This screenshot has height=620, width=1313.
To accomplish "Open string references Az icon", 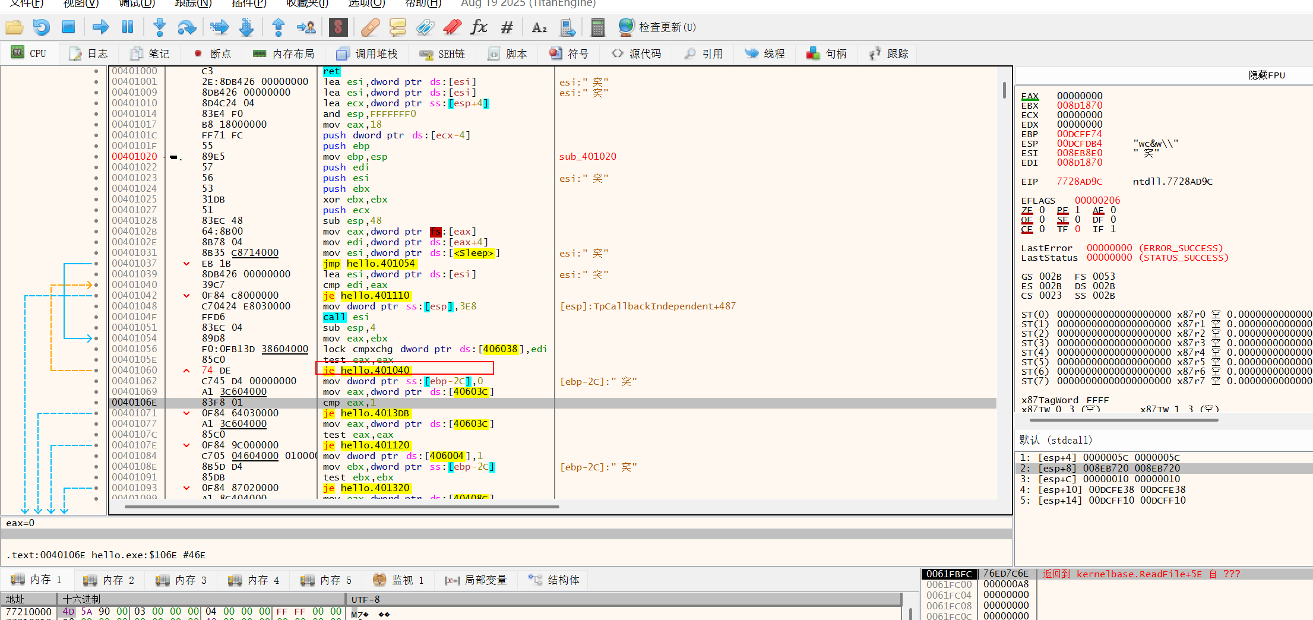I will click(x=539, y=27).
